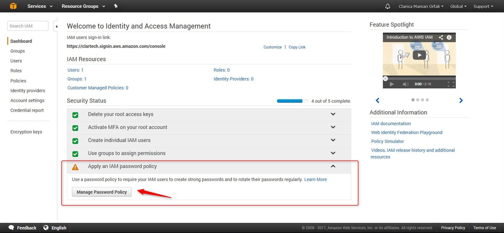Viewport: 504px width, 233px height.
Task: Open Users: 1 resource link
Action: [75, 70]
